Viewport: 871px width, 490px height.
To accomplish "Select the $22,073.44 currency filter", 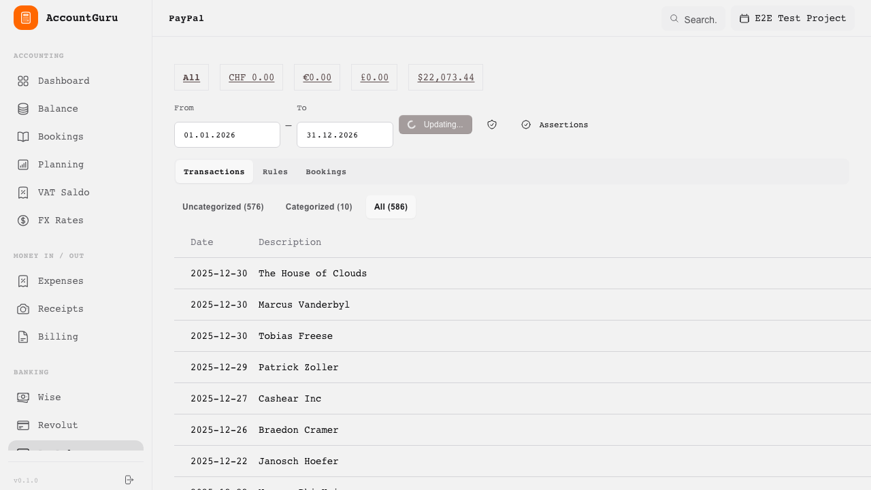I will 446,78.
